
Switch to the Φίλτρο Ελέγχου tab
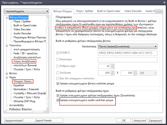[63, 11]
